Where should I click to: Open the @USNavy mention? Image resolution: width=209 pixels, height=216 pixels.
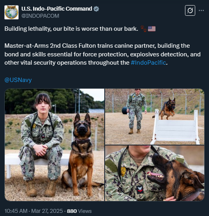(18, 80)
